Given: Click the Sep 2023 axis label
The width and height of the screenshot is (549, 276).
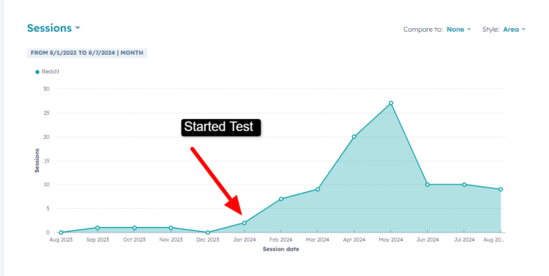Looking at the screenshot, I should [98, 240].
